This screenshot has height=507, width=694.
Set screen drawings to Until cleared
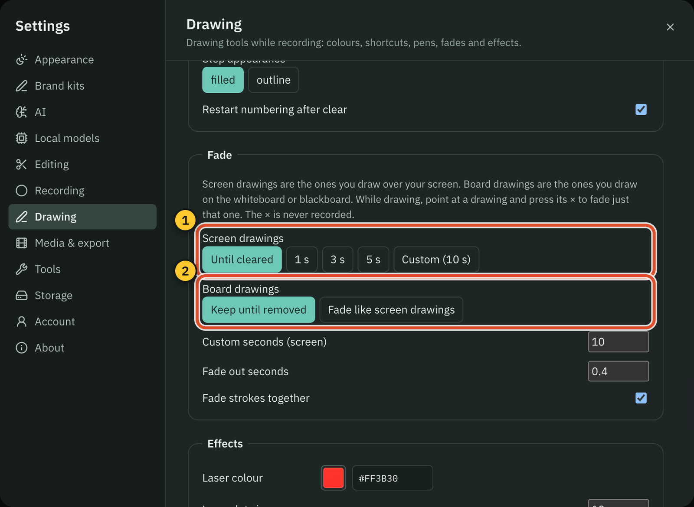242,260
